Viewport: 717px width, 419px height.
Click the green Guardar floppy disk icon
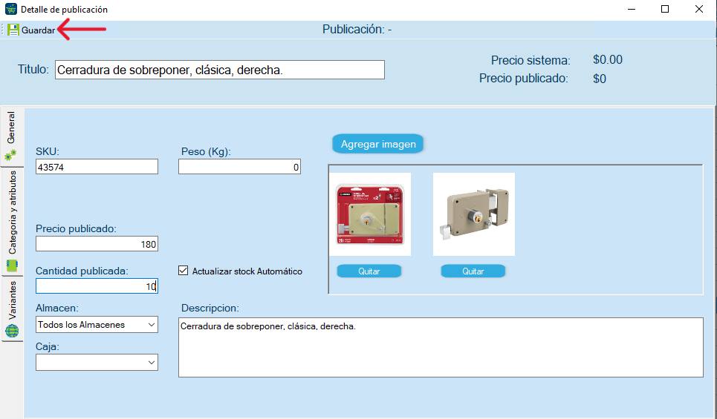(13, 30)
